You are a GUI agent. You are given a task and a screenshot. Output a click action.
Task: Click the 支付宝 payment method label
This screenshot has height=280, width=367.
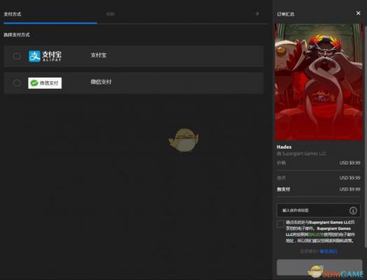pos(98,55)
